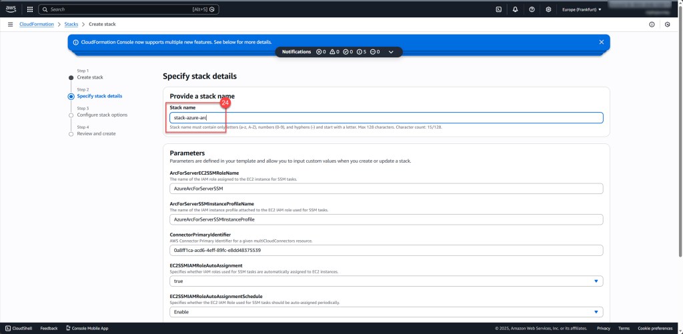Image resolution: width=683 pixels, height=334 pixels.
Task: Dismiss the blue new features banner
Action: pos(601,42)
